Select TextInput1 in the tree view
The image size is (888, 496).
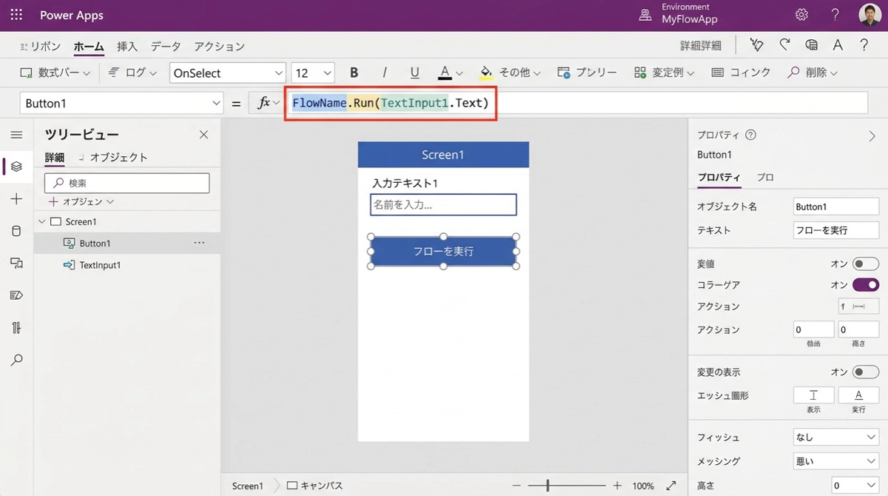pyautogui.click(x=100, y=265)
